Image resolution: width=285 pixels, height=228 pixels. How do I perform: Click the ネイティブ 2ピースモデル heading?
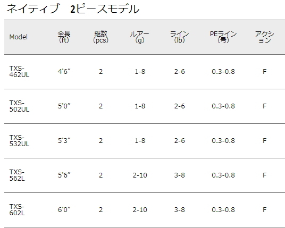pos(73,9)
